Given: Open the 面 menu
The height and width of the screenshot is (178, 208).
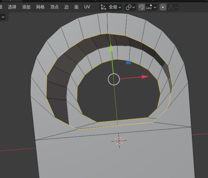Looking at the screenshot, I should coord(76,7).
